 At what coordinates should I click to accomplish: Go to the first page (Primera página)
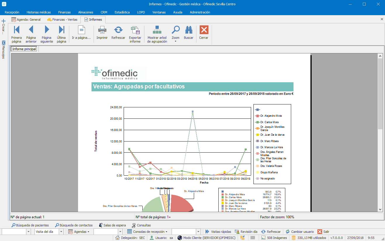point(16,34)
